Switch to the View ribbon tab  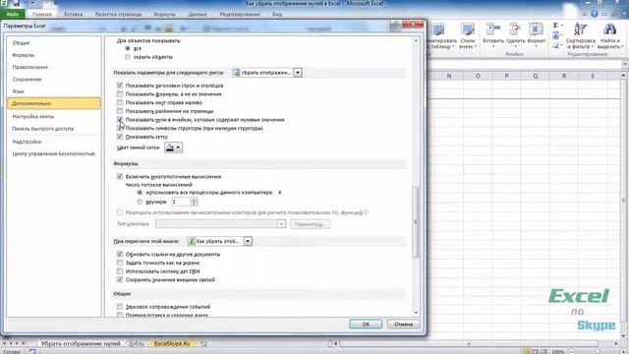pyautogui.click(x=277, y=14)
